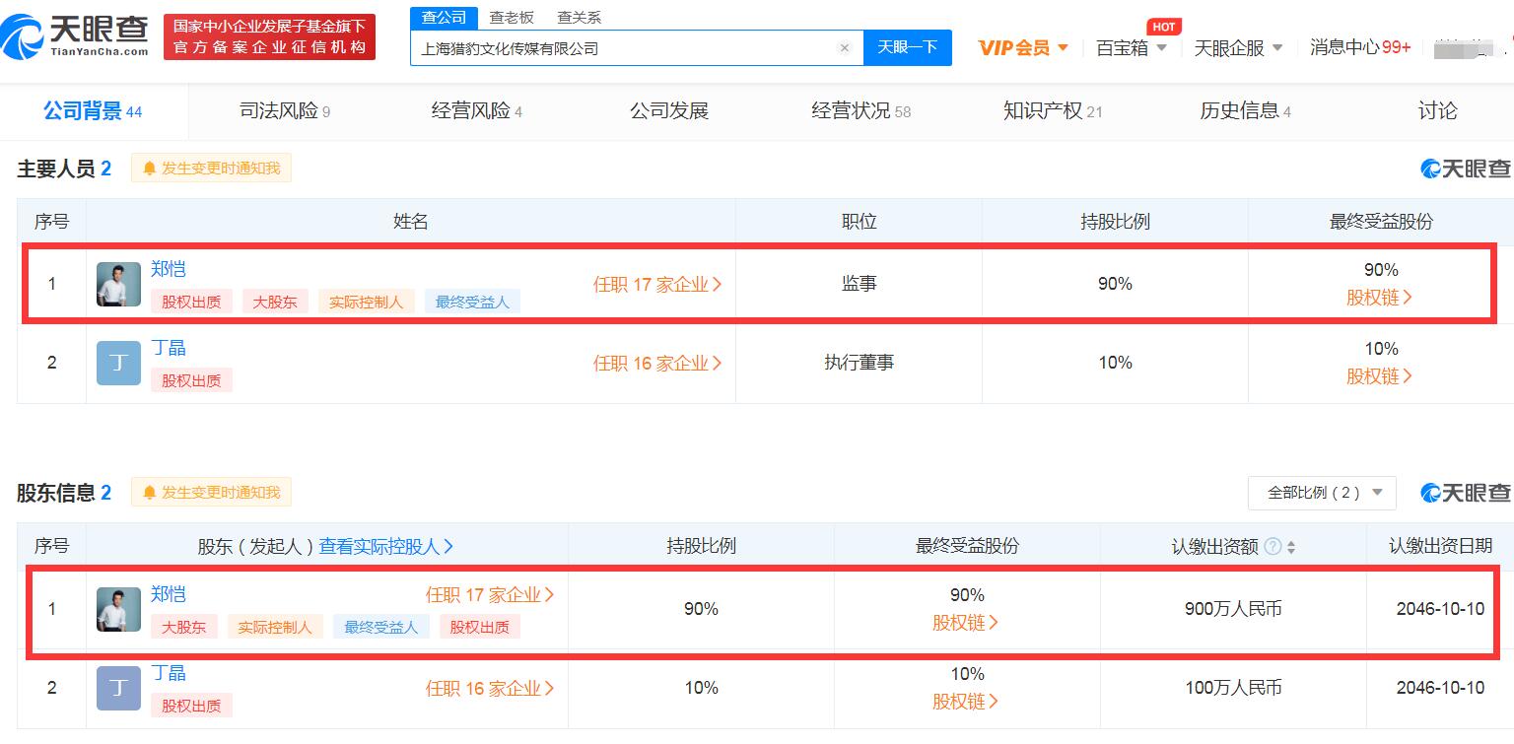Click bell notify button in 股东信息 section
This screenshot has height=744, width=1514.
[211, 493]
